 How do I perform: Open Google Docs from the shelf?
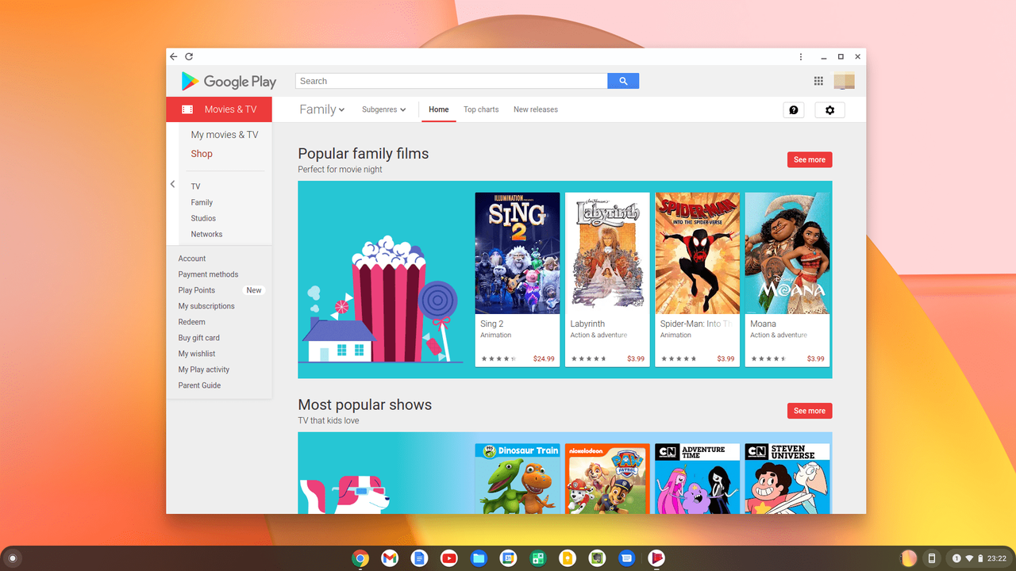click(419, 558)
